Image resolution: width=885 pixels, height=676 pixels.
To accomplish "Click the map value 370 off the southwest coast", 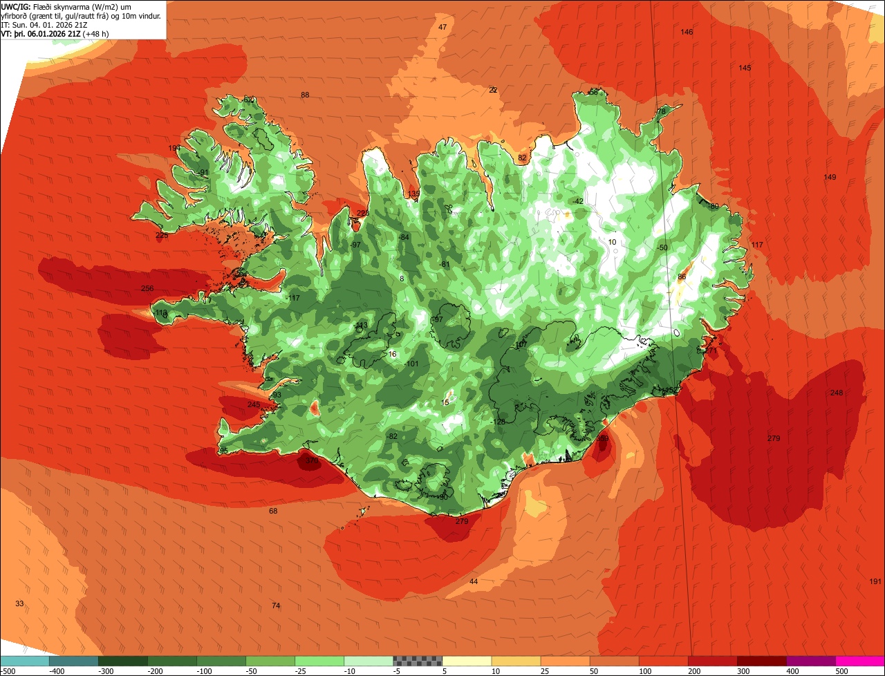I will pos(312,460).
